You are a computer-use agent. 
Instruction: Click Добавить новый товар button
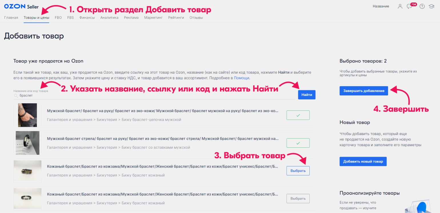pos(363,161)
